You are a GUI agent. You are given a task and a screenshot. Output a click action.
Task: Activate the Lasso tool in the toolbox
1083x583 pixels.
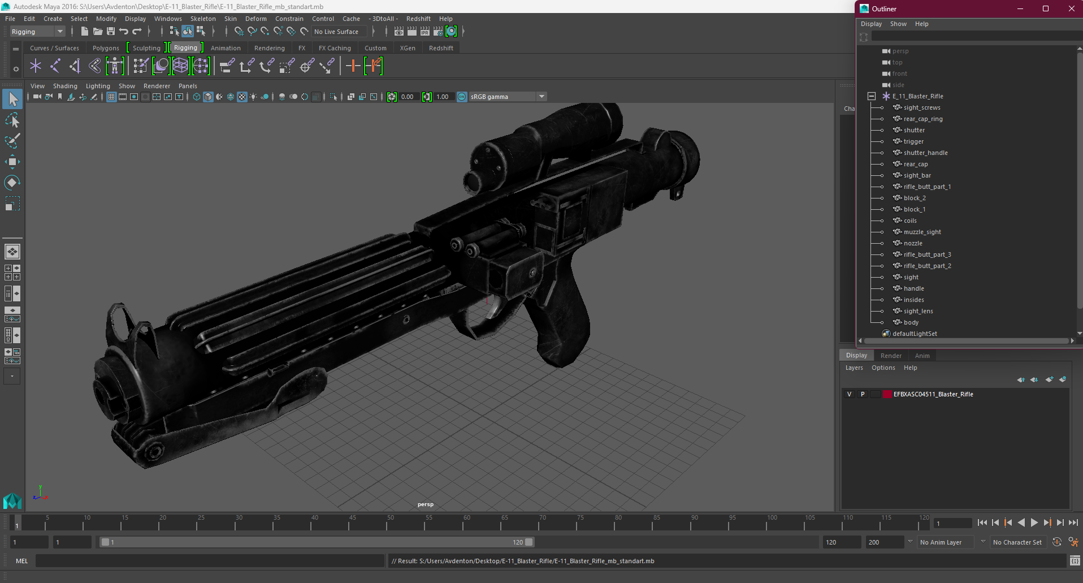pyautogui.click(x=12, y=120)
